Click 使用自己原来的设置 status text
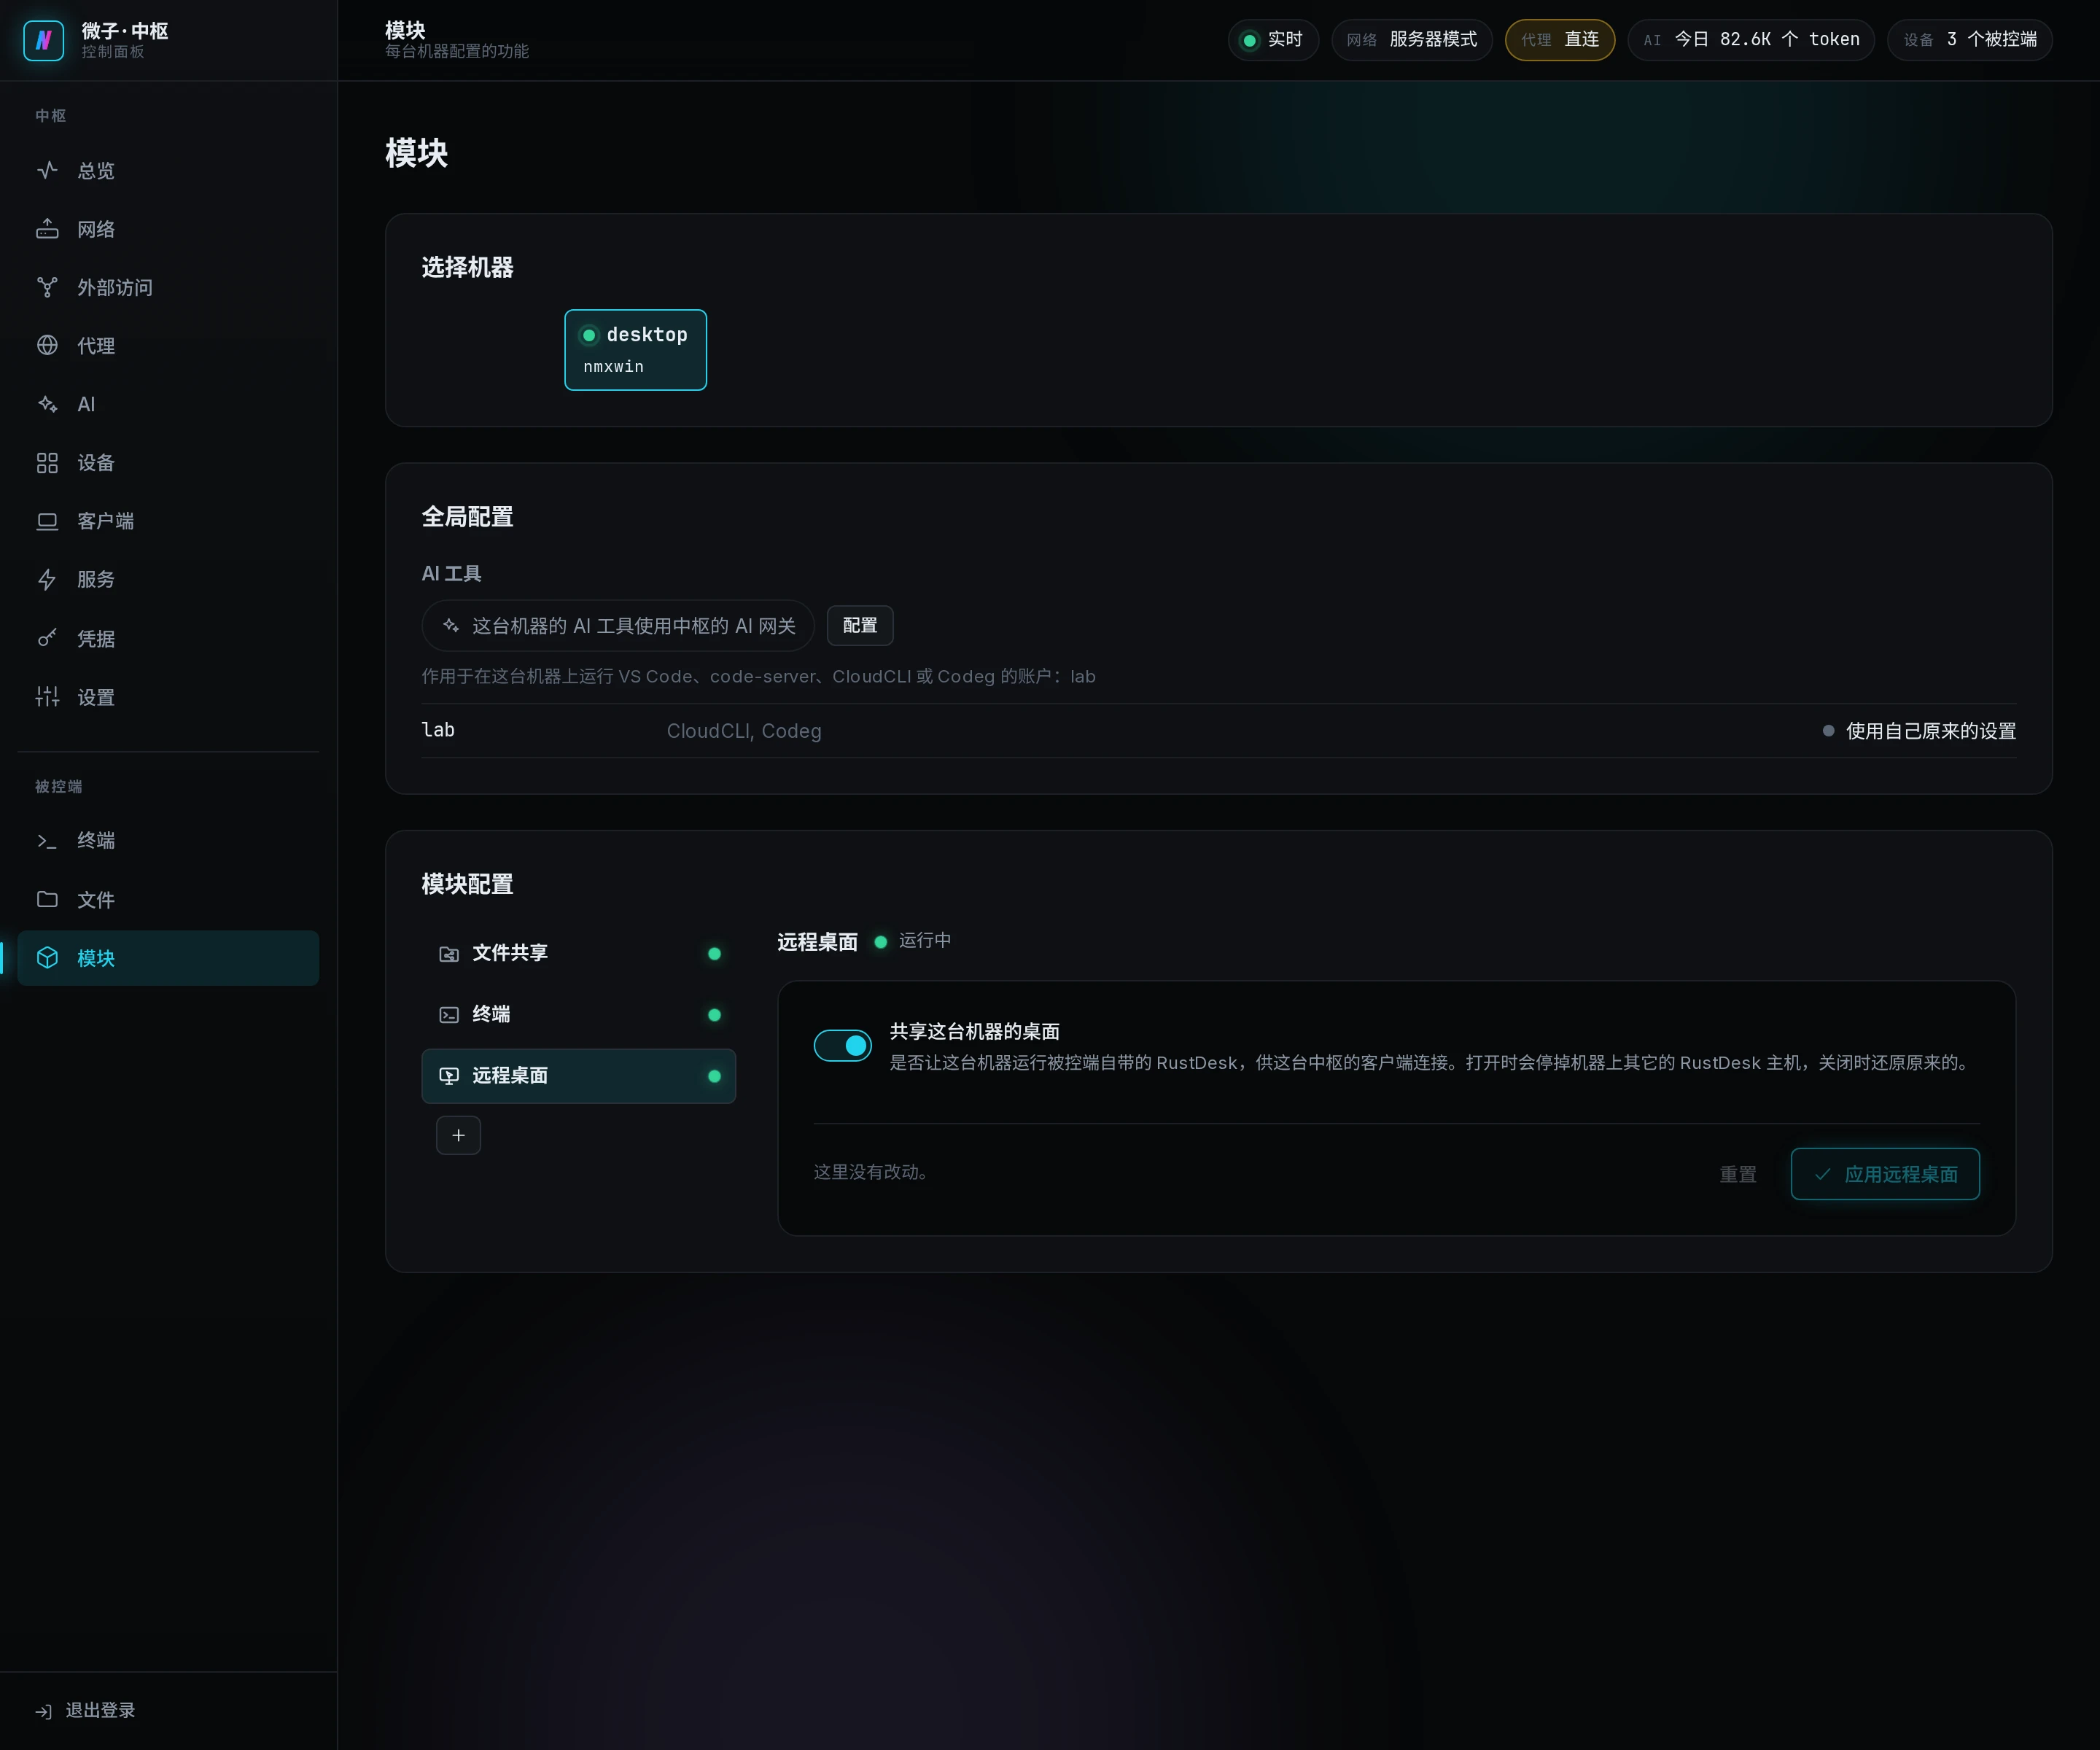Image resolution: width=2100 pixels, height=1750 pixels. pyautogui.click(x=1930, y=731)
